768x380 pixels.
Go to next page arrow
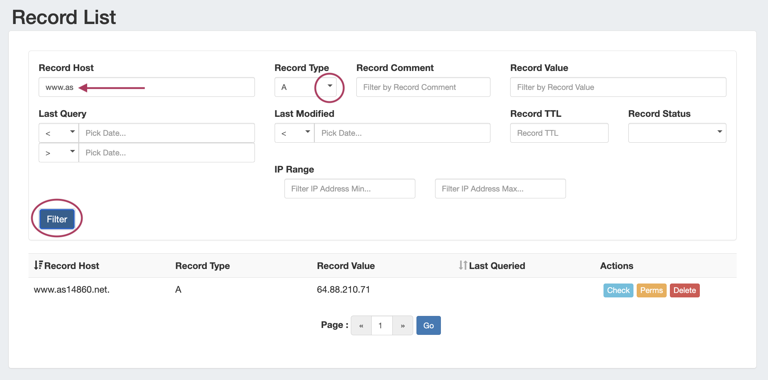403,325
